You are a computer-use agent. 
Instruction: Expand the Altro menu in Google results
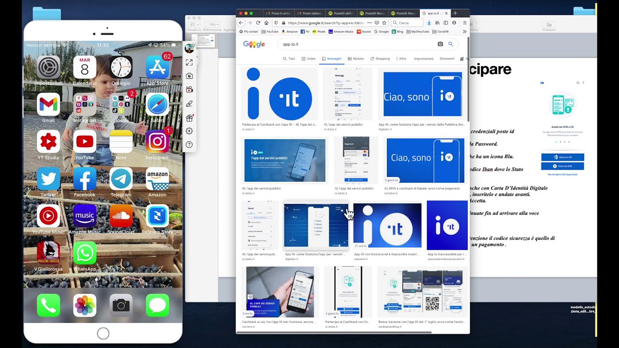click(x=401, y=58)
